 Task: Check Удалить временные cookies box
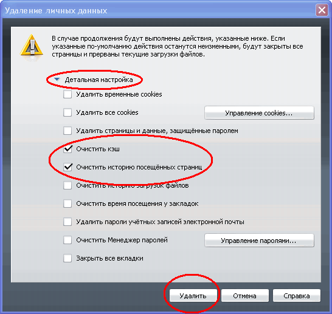tap(67, 94)
